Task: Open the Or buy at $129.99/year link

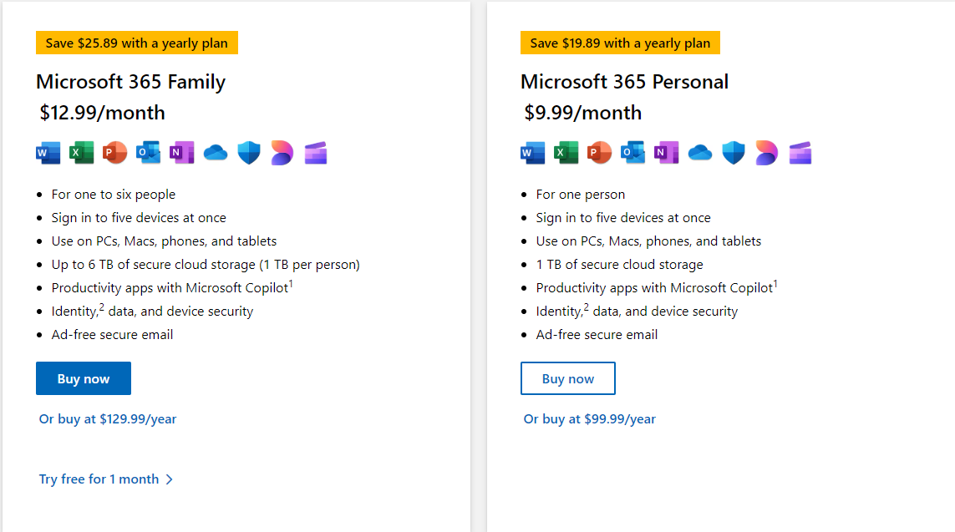Action: click(108, 418)
